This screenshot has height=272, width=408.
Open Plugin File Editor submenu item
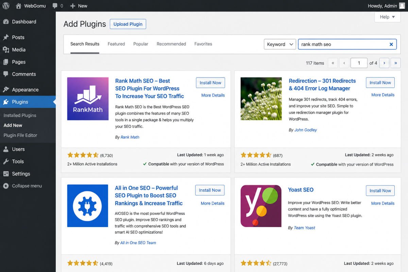pos(20,135)
